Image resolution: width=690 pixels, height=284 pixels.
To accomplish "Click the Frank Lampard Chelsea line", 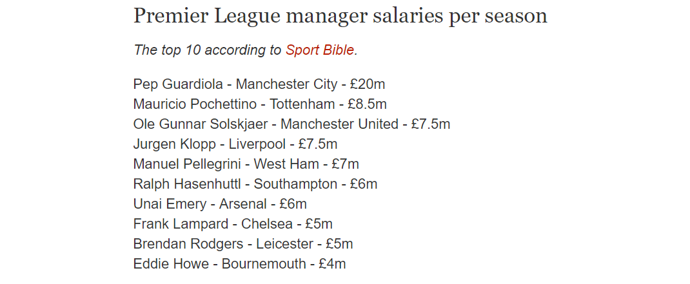I will tap(233, 224).
